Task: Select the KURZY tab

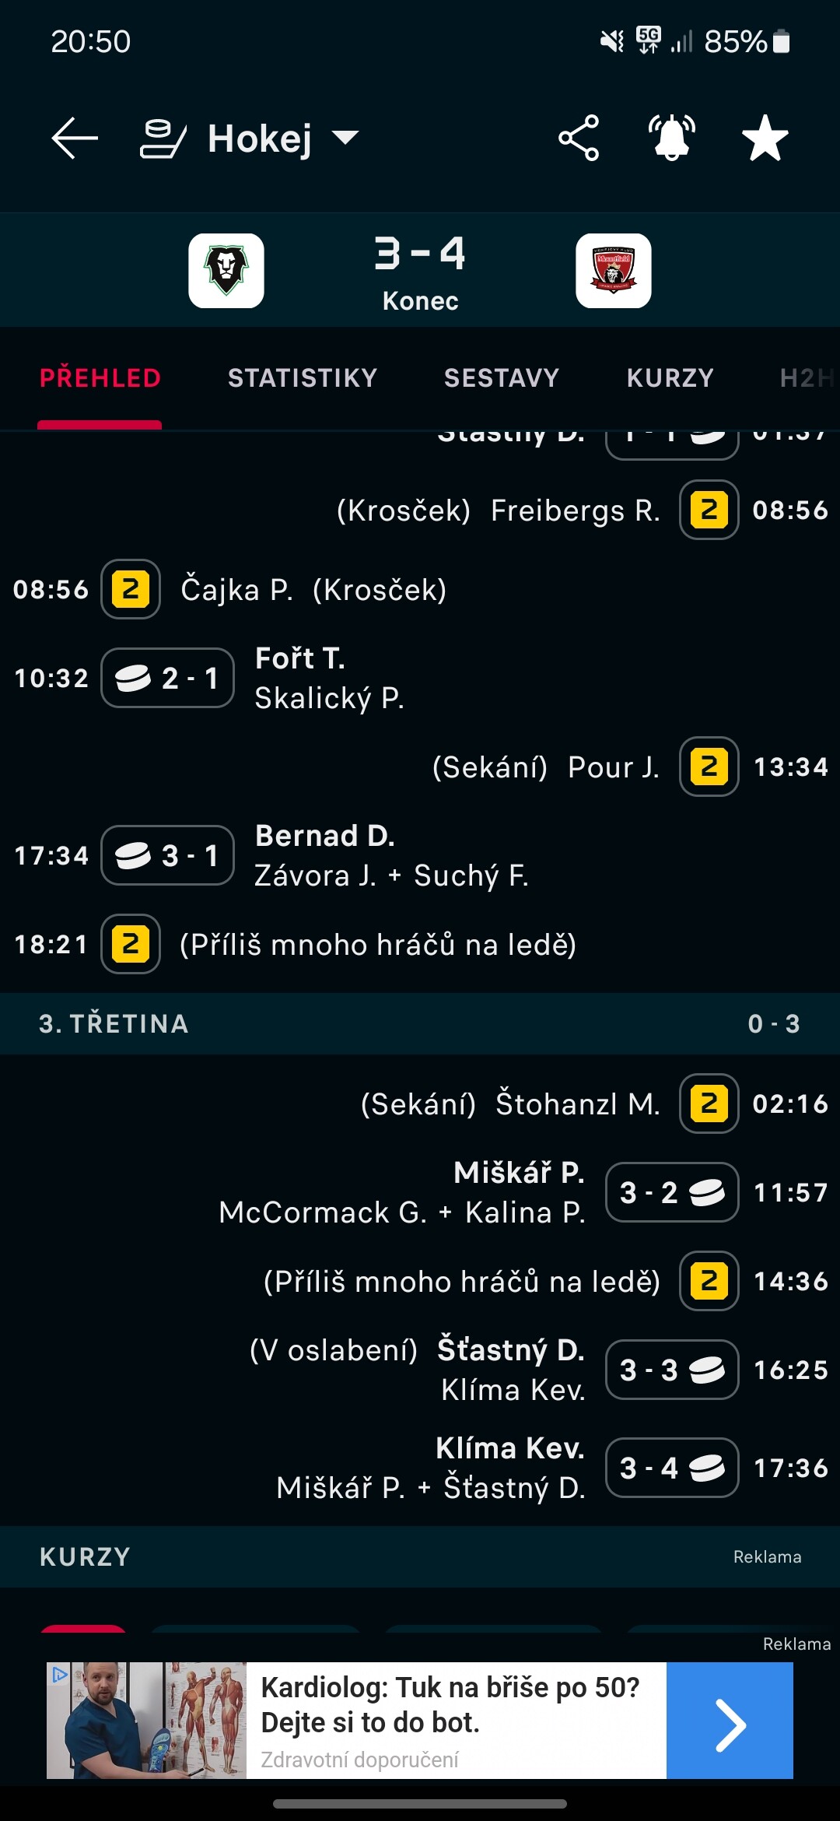Action: coord(670,378)
